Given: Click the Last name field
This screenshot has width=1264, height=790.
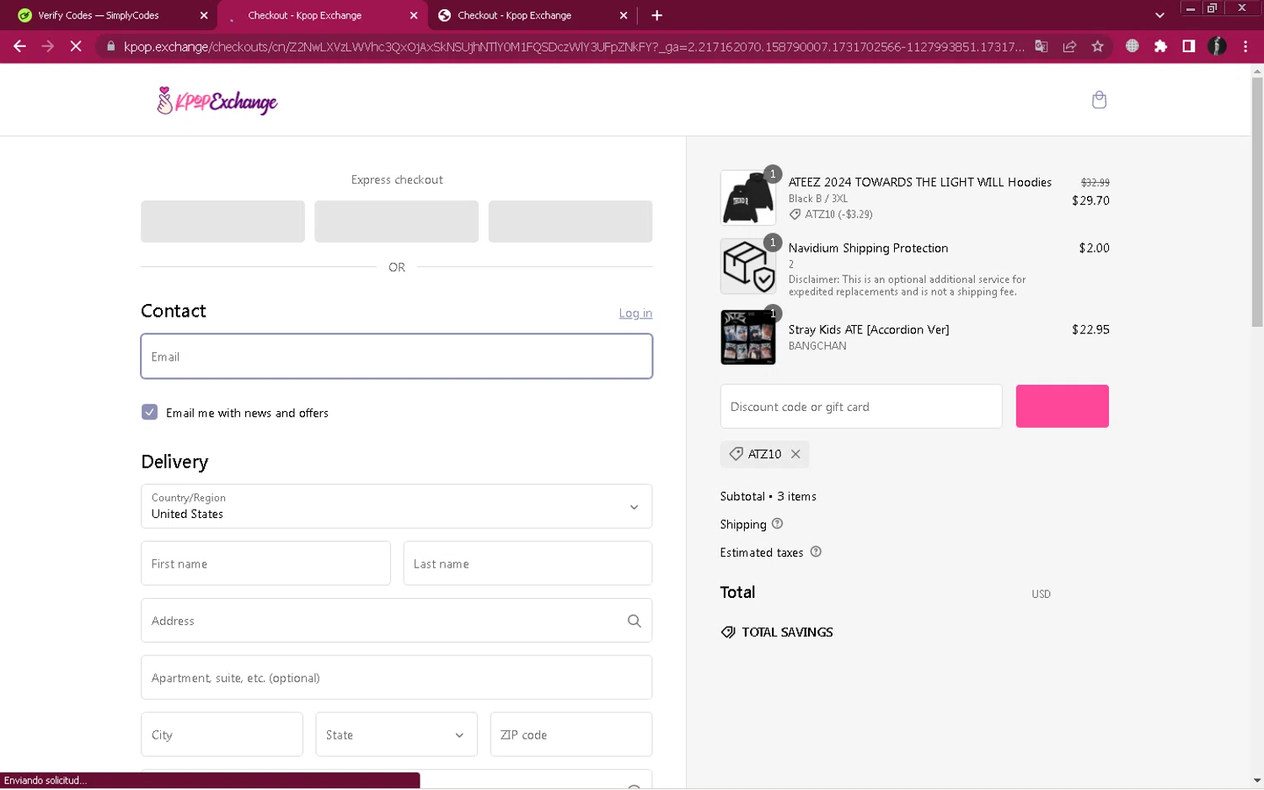Looking at the screenshot, I should tap(528, 563).
